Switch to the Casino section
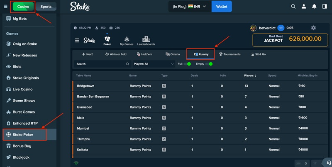The width and height of the screenshot is (332, 167). click(x=23, y=7)
